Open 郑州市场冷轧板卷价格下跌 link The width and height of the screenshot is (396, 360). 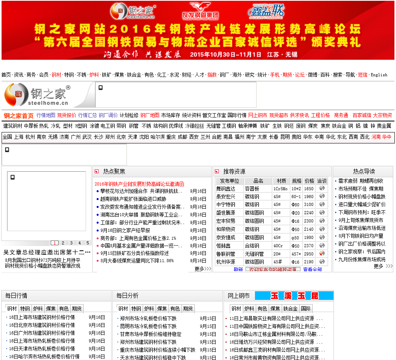coord(148,318)
